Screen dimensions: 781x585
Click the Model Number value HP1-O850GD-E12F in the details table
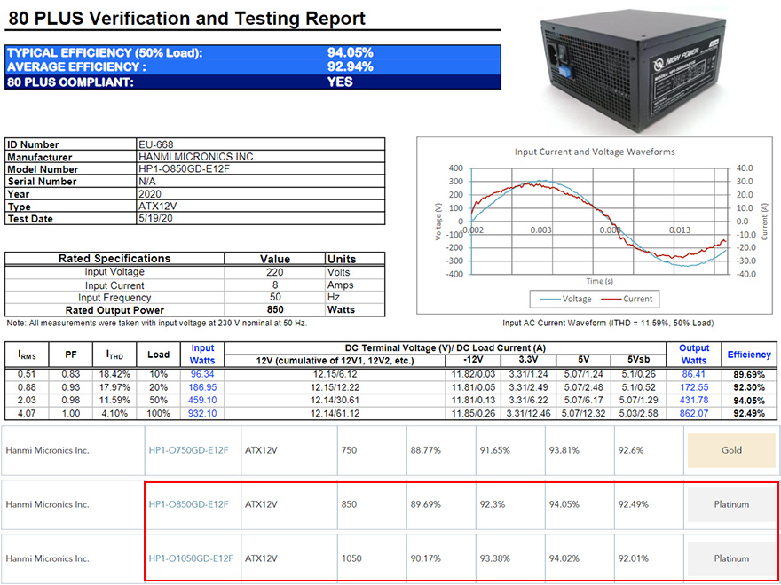pyautogui.click(x=261, y=169)
